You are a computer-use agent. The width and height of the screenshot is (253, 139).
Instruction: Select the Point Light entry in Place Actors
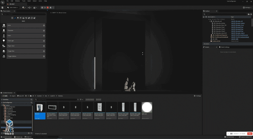click(24, 41)
